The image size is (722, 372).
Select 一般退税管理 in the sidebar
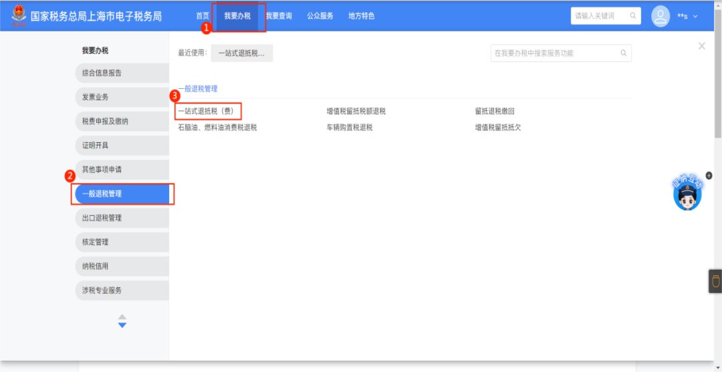point(122,194)
